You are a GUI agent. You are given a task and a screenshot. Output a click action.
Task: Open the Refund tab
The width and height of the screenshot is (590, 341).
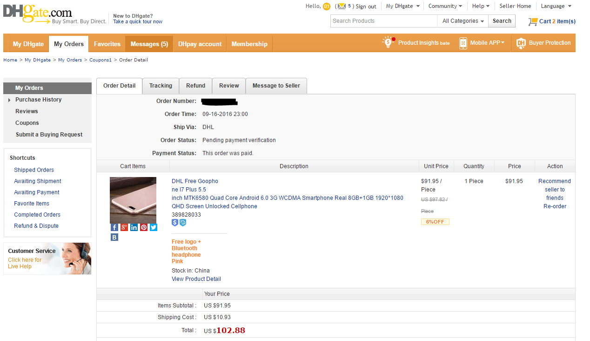tap(196, 86)
